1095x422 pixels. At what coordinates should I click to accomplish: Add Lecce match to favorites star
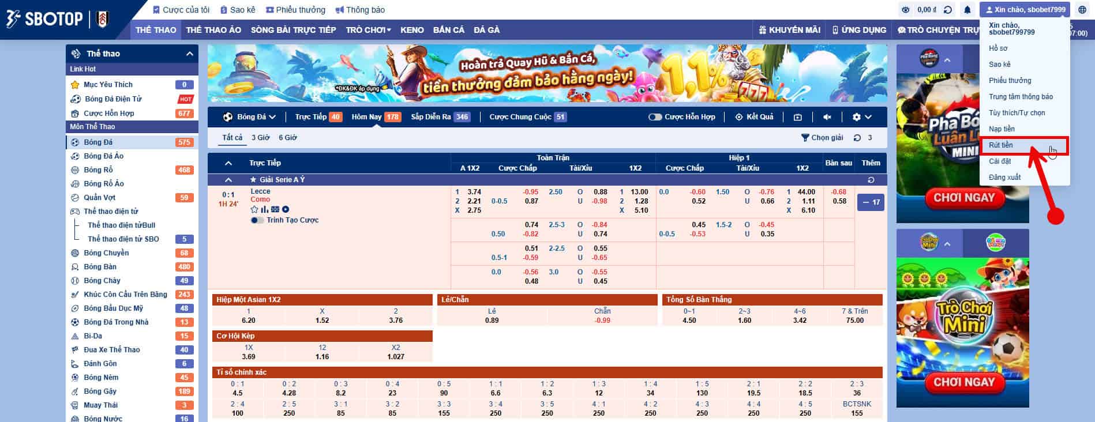tap(254, 209)
